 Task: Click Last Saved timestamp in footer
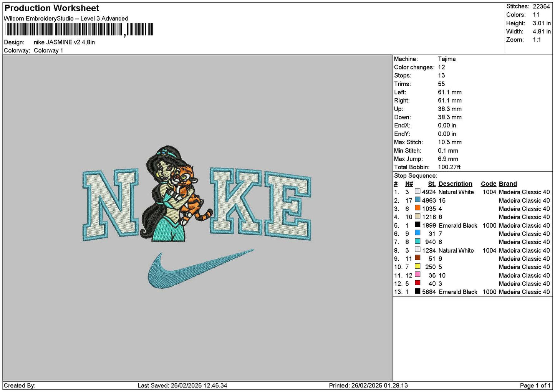point(182,385)
